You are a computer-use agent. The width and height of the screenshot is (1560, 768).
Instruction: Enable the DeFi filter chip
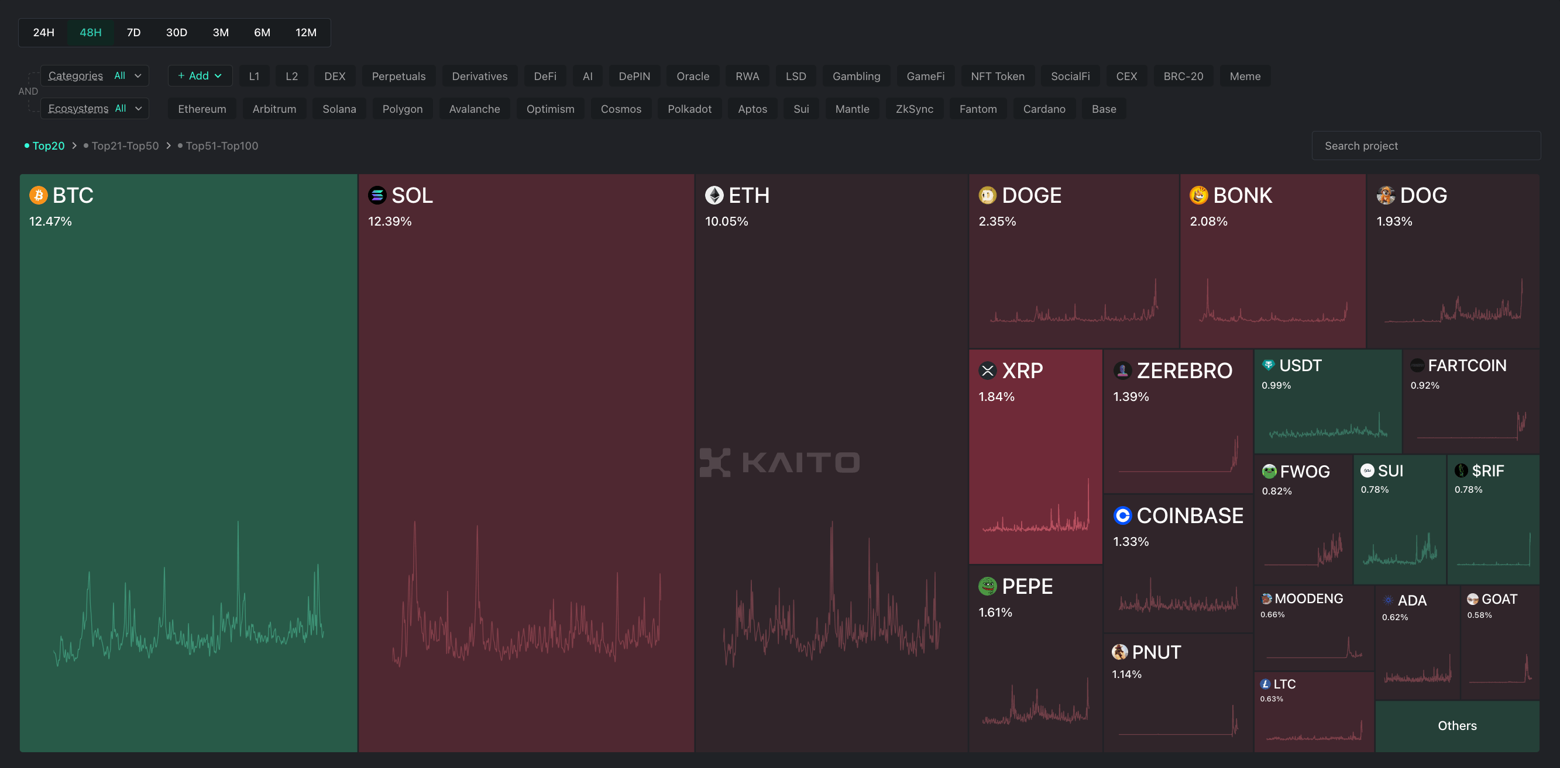click(545, 76)
